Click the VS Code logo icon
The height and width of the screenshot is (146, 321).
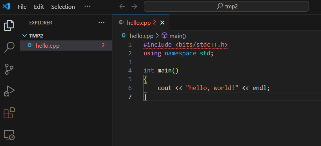6,7
